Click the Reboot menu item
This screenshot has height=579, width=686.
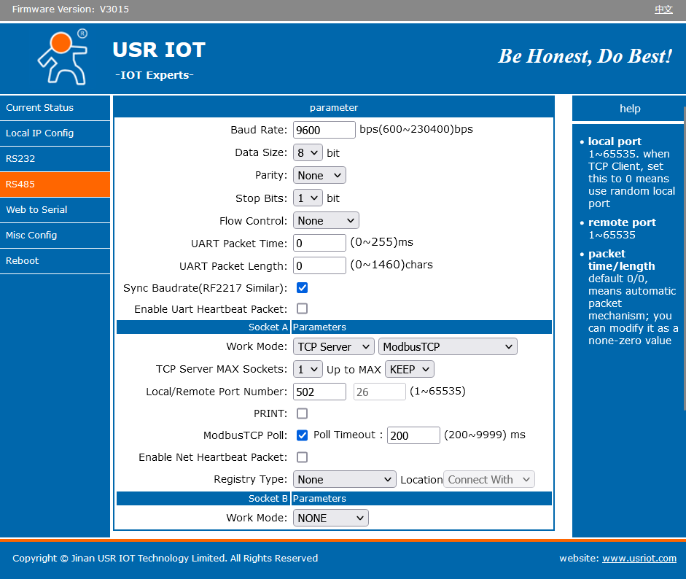point(23,261)
